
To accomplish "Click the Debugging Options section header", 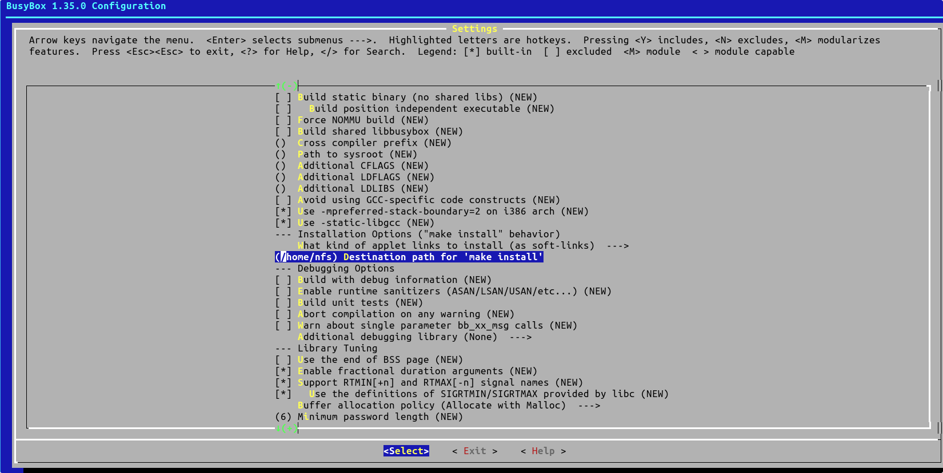I will [x=334, y=268].
